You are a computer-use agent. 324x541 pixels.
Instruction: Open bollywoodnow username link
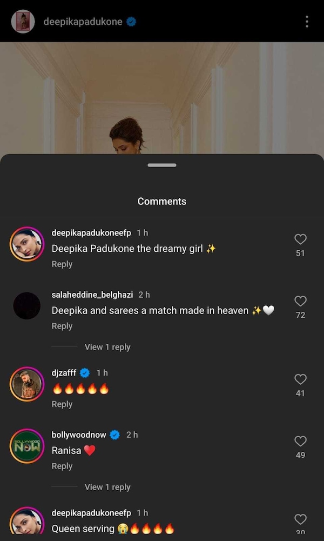pyautogui.click(x=79, y=435)
